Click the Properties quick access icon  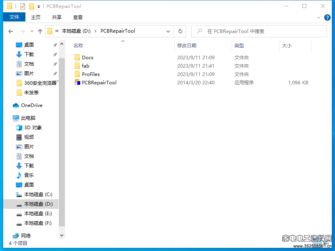pos(23,6)
